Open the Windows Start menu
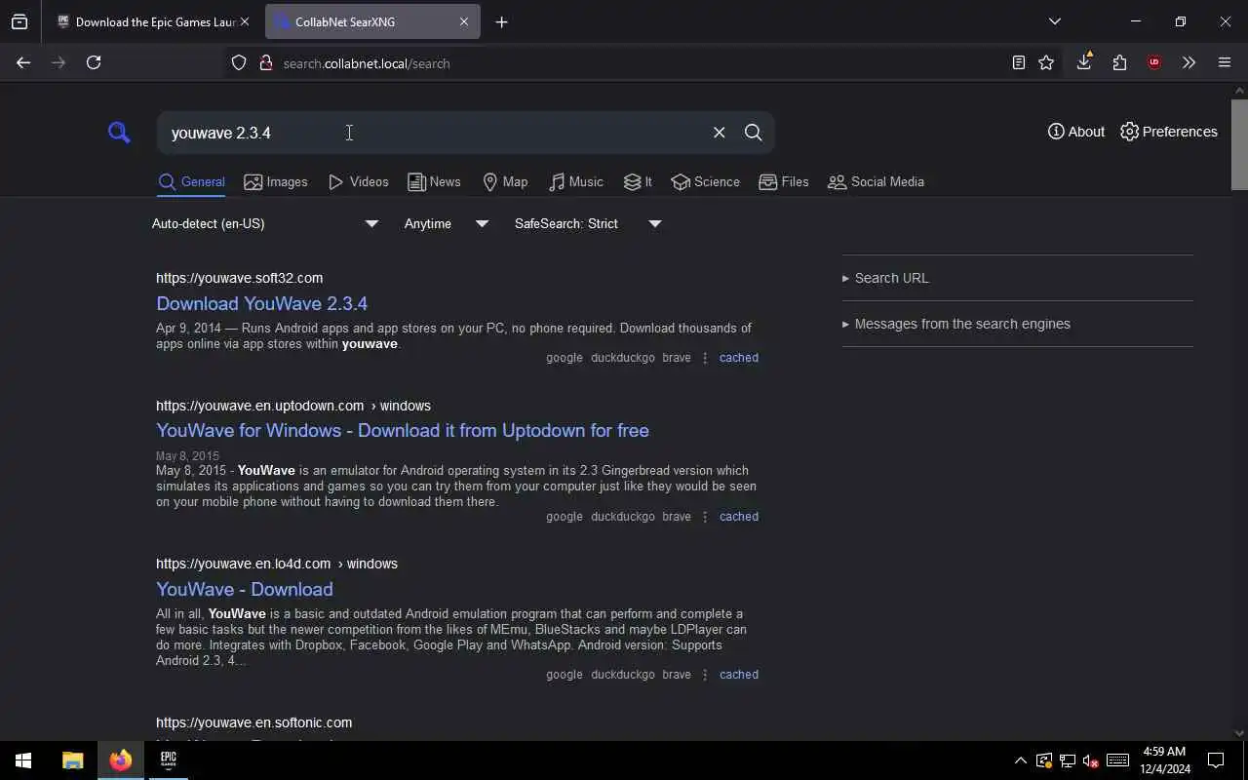This screenshot has width=1248, height=780. tap(23, 760)
